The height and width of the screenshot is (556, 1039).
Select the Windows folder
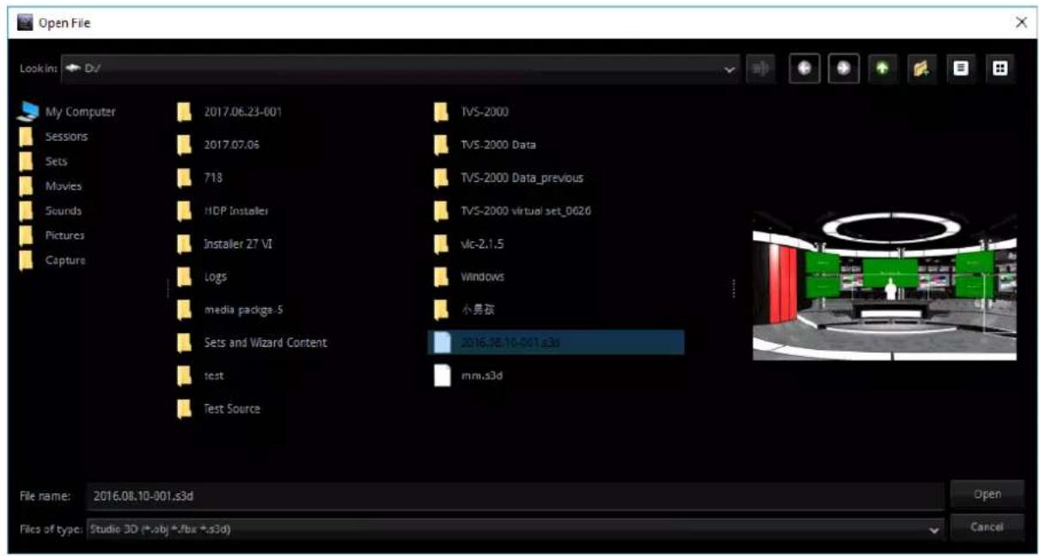point(469,277)
